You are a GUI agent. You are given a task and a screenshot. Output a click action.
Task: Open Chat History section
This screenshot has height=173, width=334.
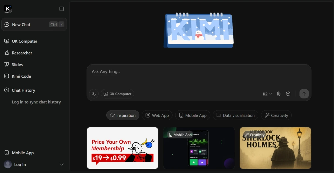[23, 90]
